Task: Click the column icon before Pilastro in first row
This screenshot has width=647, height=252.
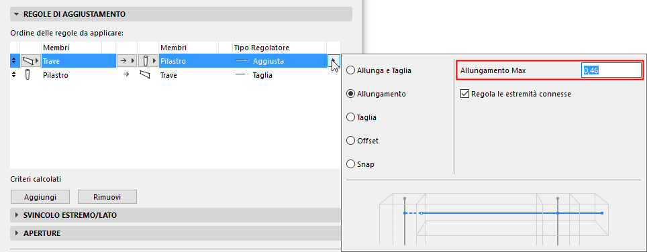Action: point(148,61)
